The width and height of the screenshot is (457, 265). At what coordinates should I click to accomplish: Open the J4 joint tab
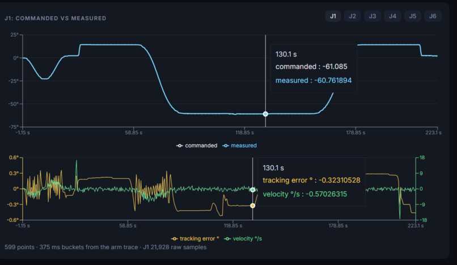392,16
